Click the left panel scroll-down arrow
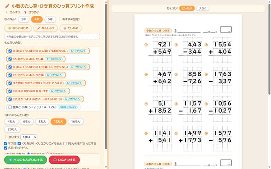 click(106, 167)
